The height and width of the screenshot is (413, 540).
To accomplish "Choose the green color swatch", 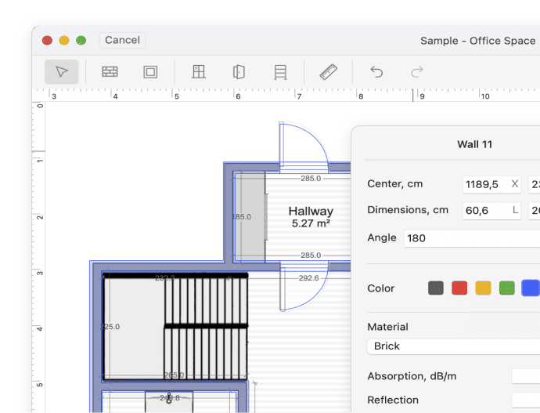I will pos(506,288).
